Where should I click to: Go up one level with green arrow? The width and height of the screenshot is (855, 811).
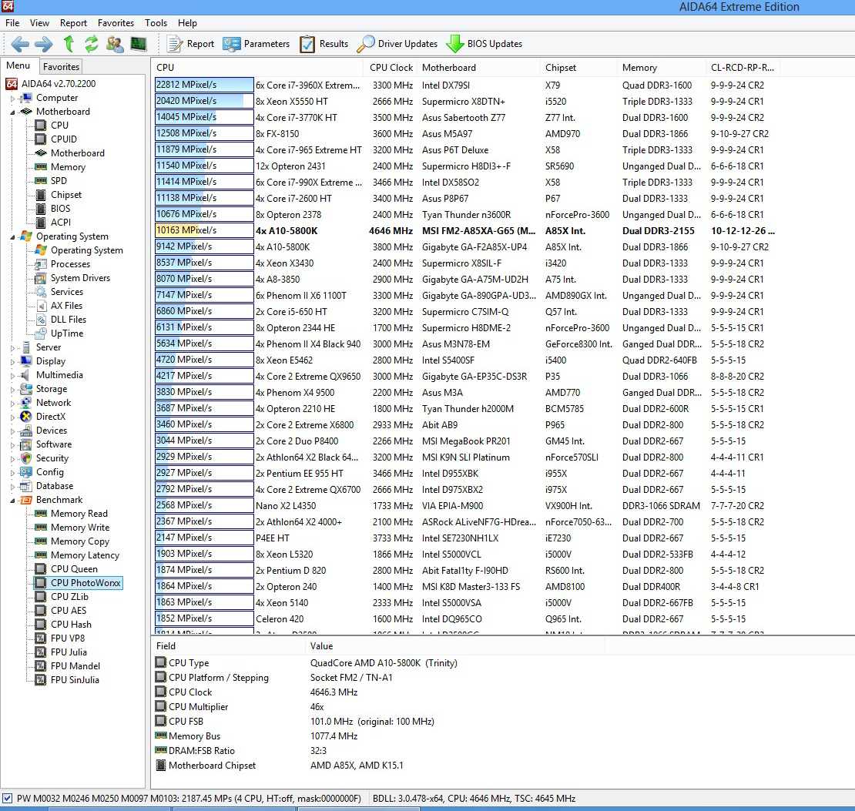[x=69, y=44]
